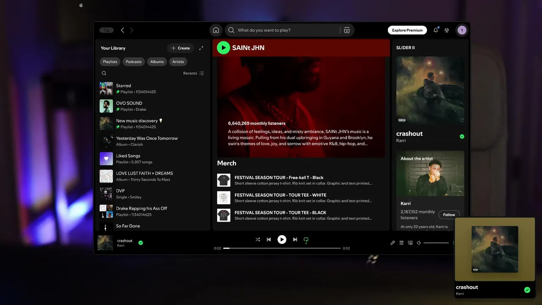Click the Merch section heading
542x305 pixels.
coord(227,163)
